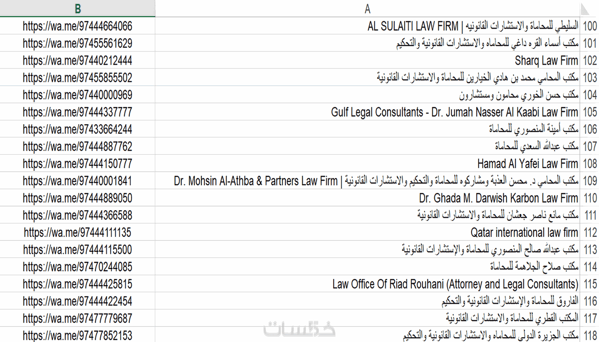Open the link https://wa.me/97440000969
599x342 pixels.
tap(78, 95)
